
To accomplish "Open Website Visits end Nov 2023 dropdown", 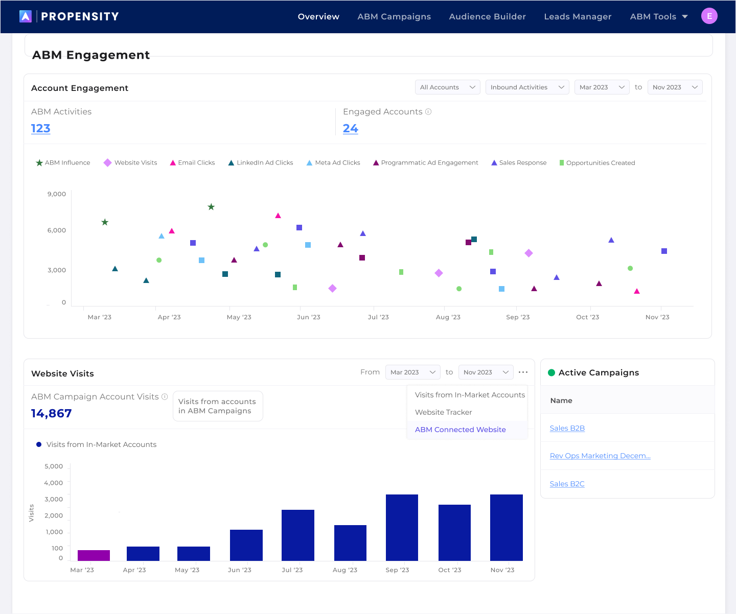I will (486, 372).
